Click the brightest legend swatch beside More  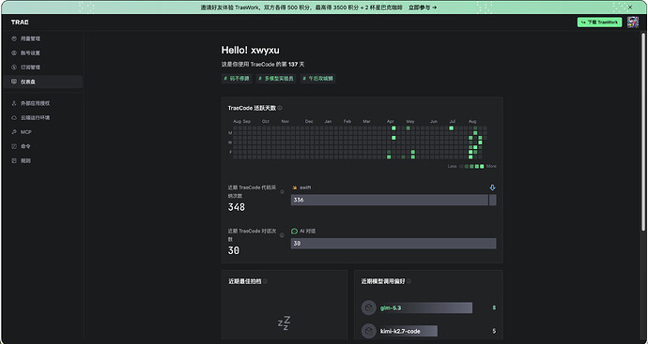482,166
